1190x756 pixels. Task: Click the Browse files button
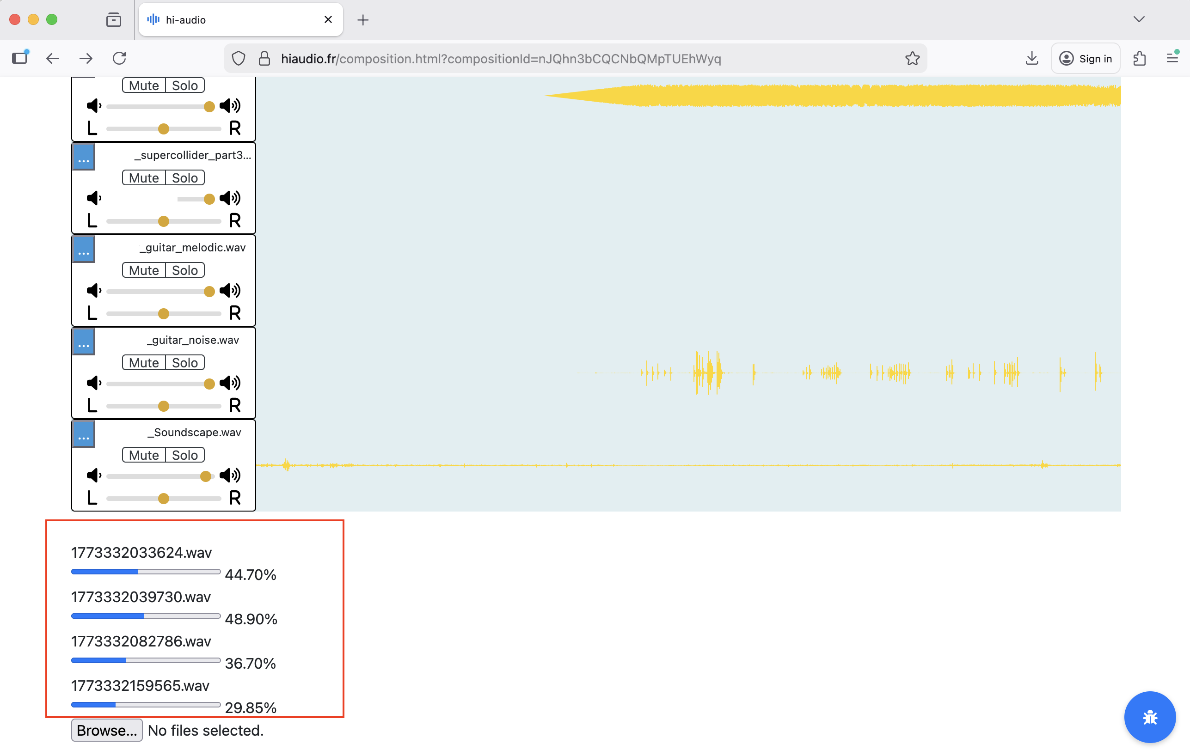106,730
